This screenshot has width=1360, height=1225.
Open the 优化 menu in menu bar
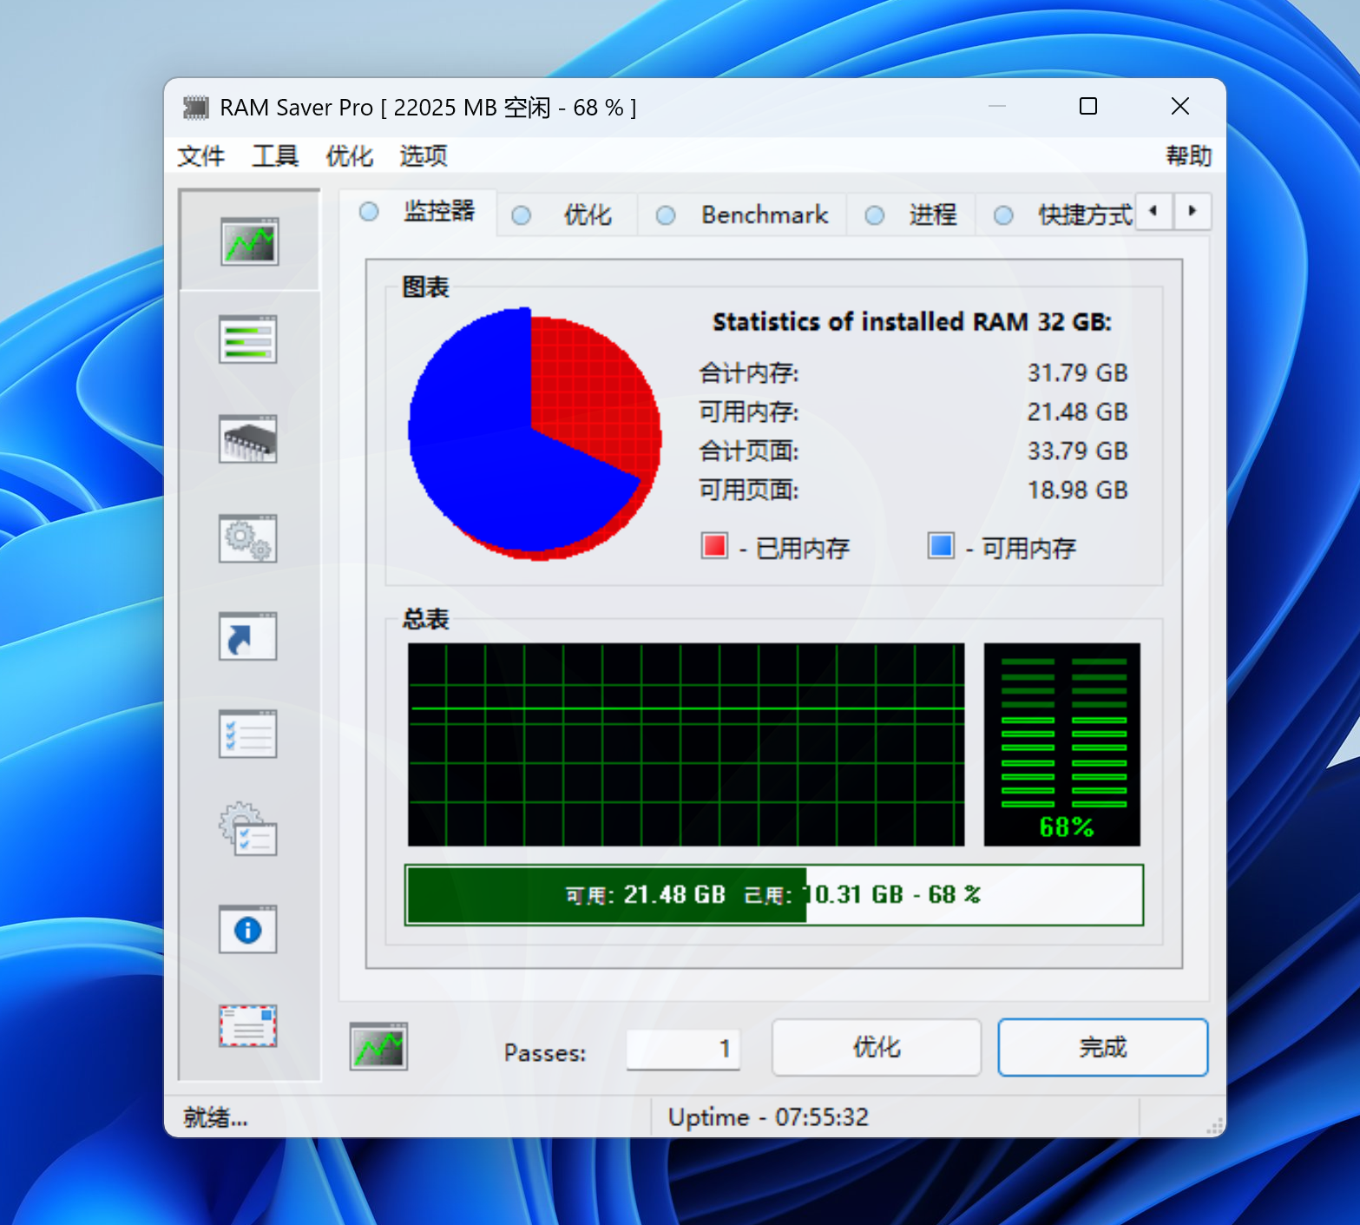click(349, 156)
